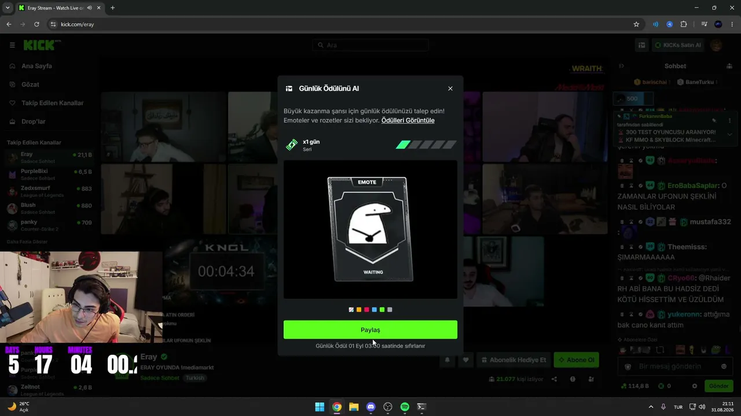Open chat settings gear icon
The height and width of the screenshot is (416, 741).
pos(695,386)
